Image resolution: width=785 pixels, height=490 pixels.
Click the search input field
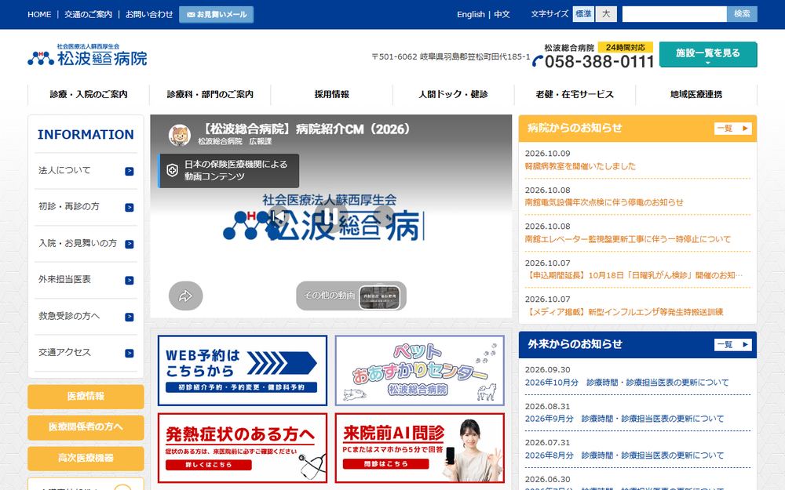point(674,14)
